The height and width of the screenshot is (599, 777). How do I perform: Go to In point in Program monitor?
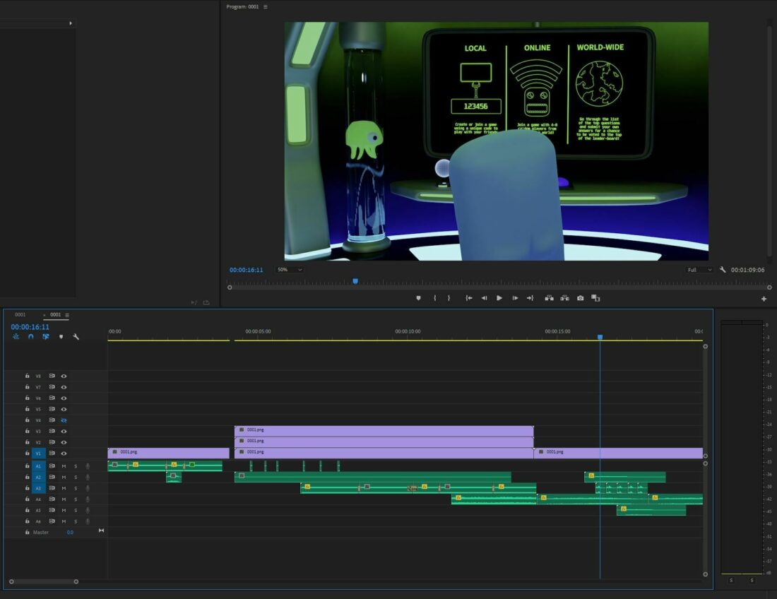[469, 298]
